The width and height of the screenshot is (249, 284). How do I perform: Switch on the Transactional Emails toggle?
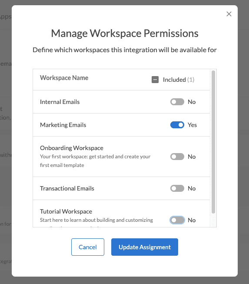point(177,188)
